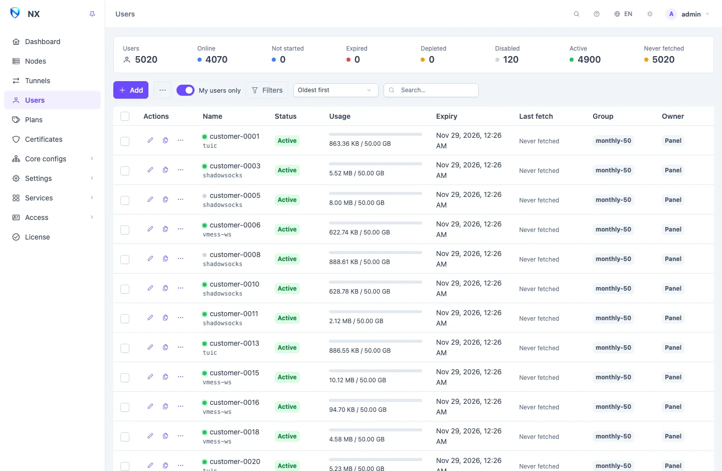Click the Add user button

131,90
